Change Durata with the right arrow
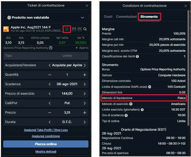The height and width of the screenshot is (157, 191). (85, 122)
